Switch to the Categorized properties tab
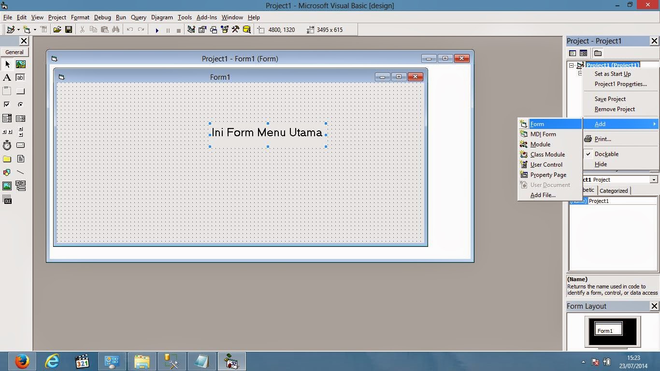The width and height of the screenshot is (660, 371). (x=614, y=191)
